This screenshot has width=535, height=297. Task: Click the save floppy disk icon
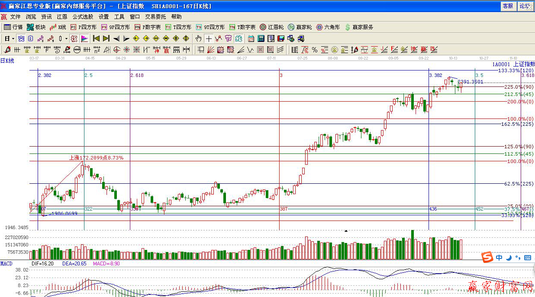pos(280,38)
